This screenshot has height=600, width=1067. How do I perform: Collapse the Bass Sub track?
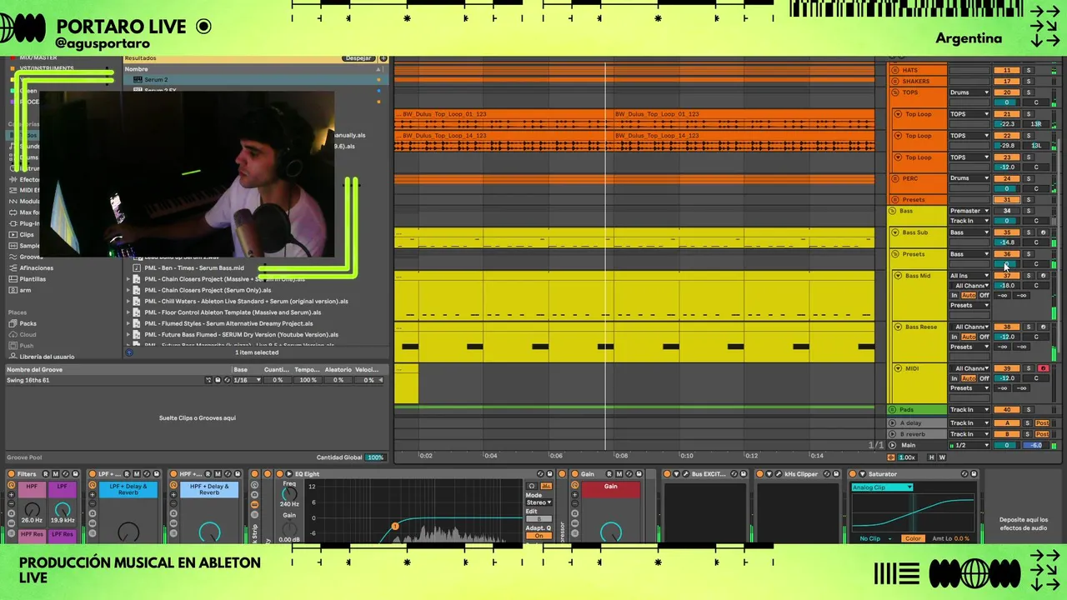pos(895,232)
